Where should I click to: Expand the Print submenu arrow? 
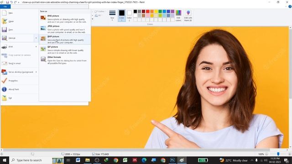(x=36, y=46)
